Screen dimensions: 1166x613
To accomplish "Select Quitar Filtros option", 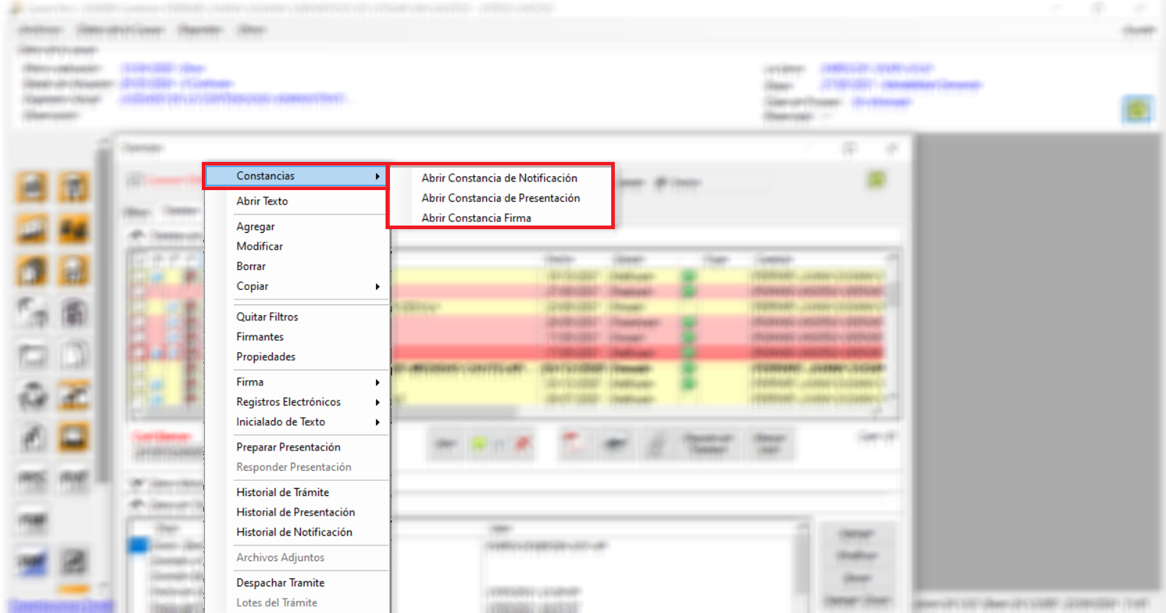I will click(x=267, y=317).
